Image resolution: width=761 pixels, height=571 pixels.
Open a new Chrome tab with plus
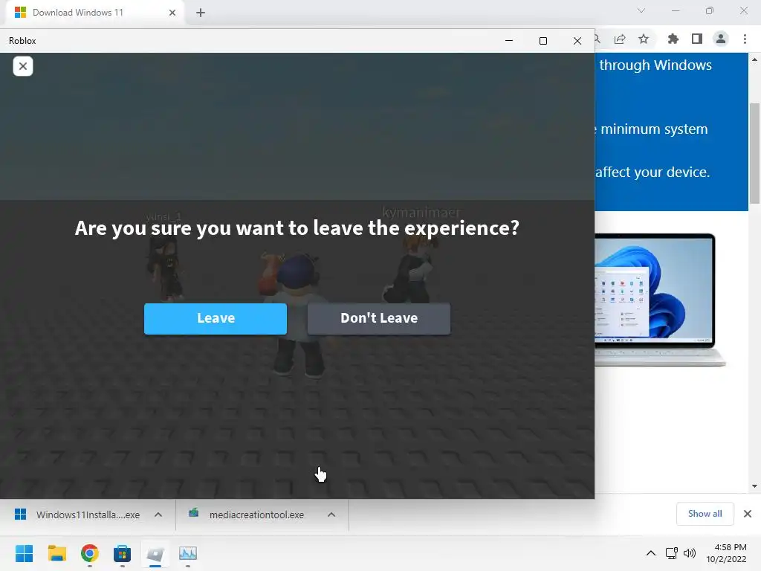point(201,13)
